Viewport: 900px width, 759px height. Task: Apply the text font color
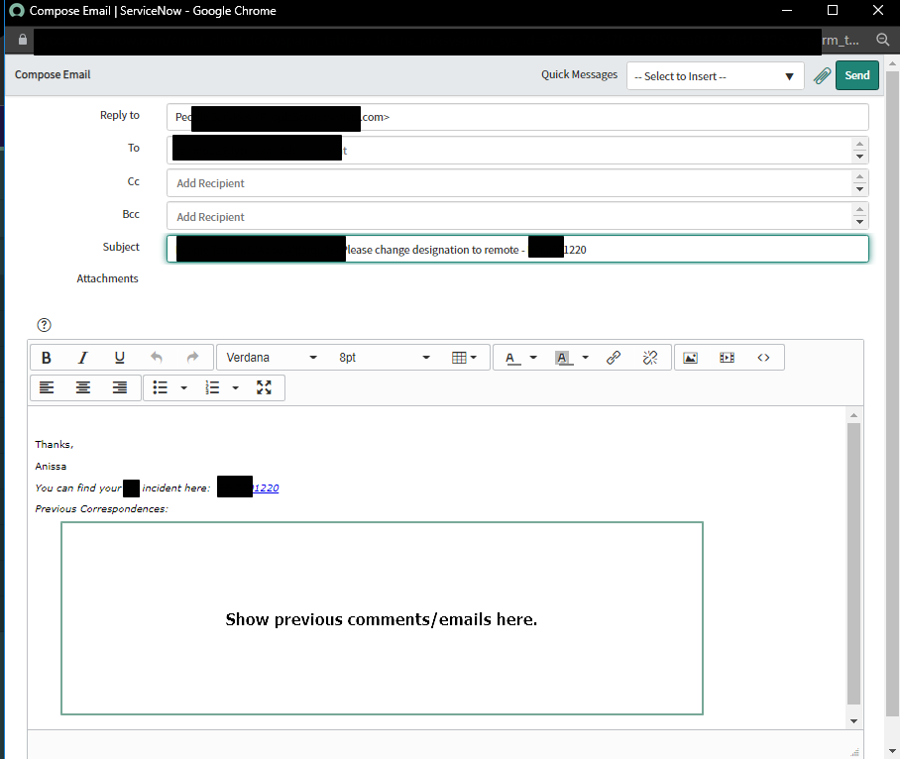(x=510, y=358)
